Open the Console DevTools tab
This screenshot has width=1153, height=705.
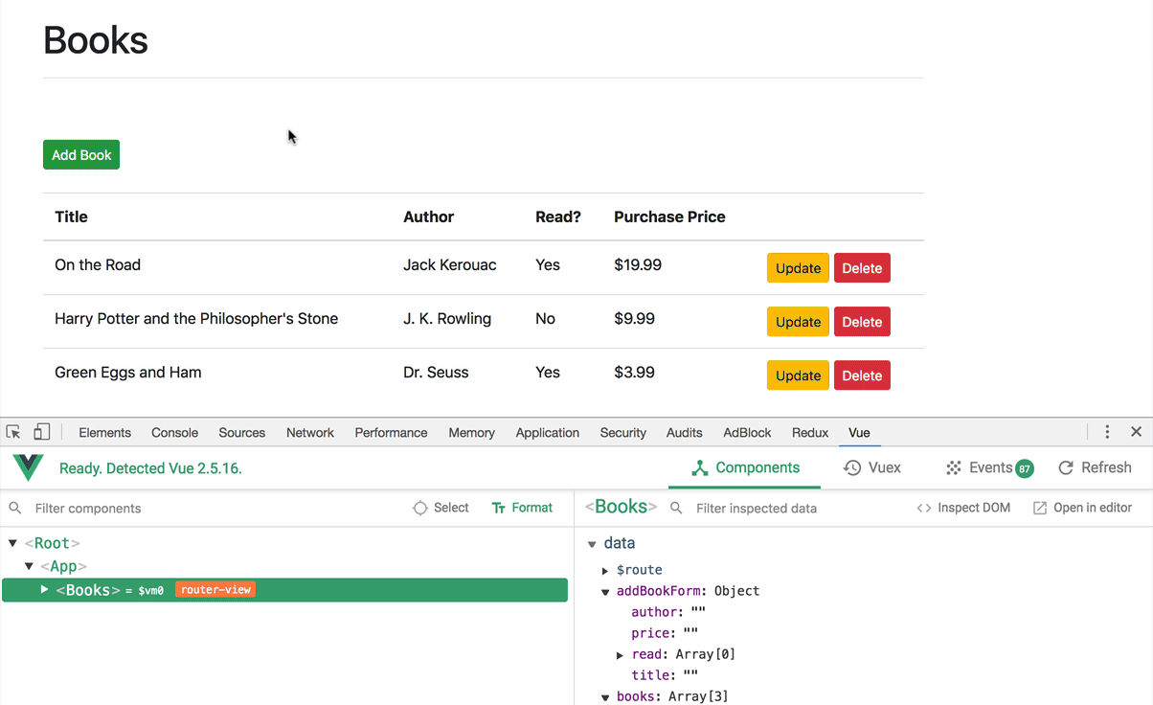tap(174, 432)
